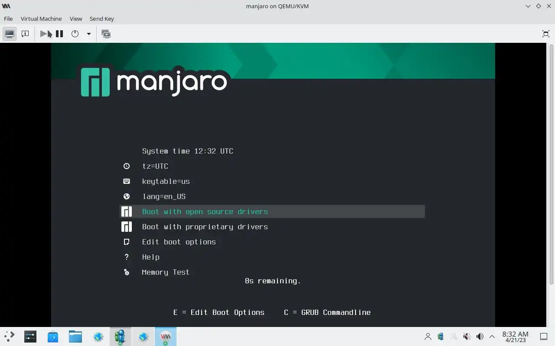Click Manjaro icon beside open source drivers
The width and height of the screenshot is (555, 346).
pos(127,211)
